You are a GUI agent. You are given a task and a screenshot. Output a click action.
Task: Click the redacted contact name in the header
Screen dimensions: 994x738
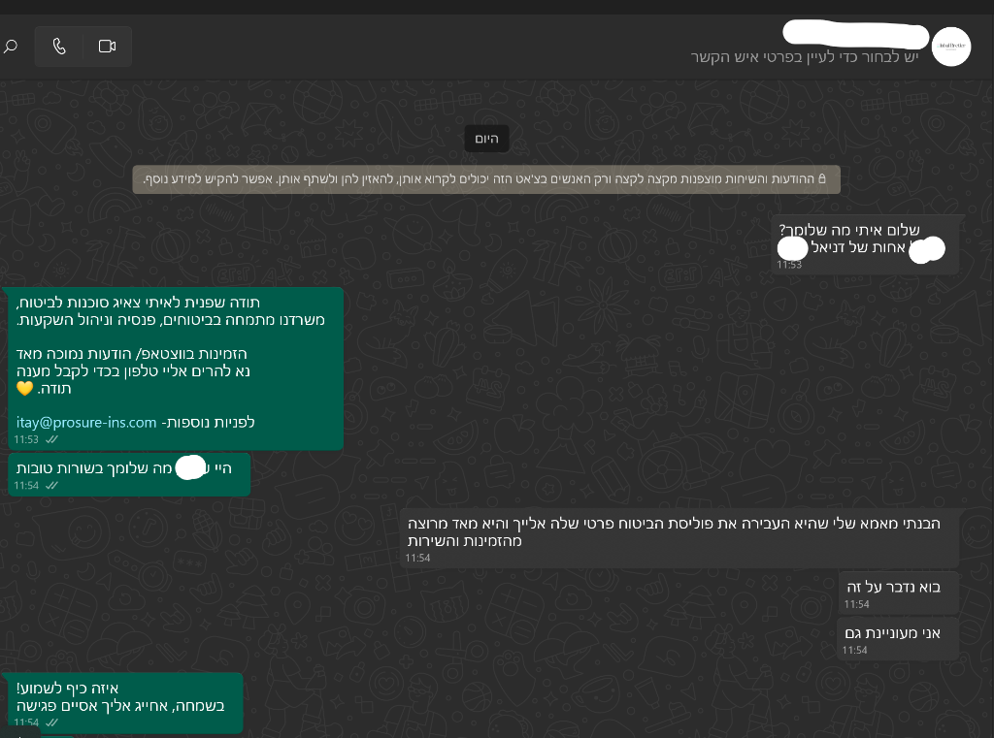tap(856, 34)
